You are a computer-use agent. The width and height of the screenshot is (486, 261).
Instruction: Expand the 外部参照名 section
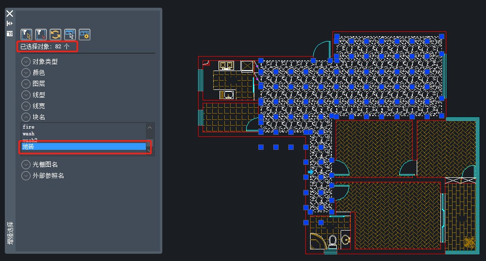[26, 175]
